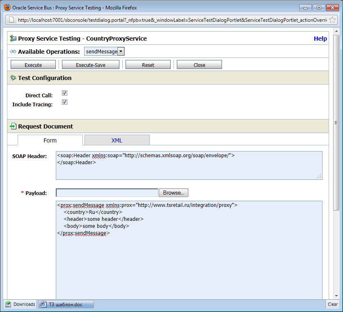Click the <body>some body</body> line

pos(96,226)
